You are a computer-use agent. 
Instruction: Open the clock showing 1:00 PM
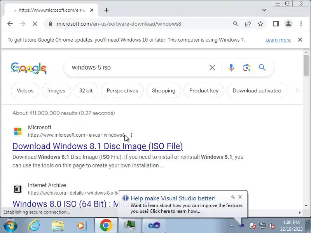[x=291, y=226]
